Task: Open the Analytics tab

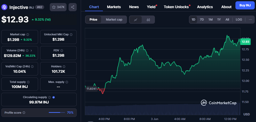Action: pos(205,7)
